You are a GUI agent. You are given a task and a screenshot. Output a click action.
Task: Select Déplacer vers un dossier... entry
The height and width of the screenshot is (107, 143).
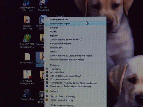(x=75, y=105)
